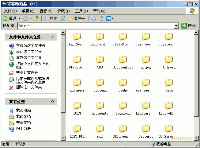The height and width of the screenshot is (148, 200).
Task: Select the documents folder icon
Action: coord(100,106)
